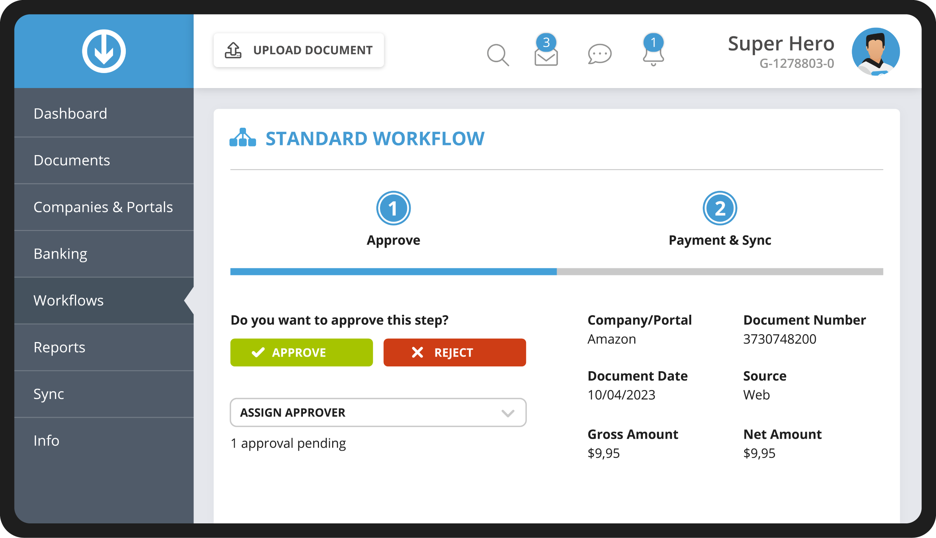Click the Gross Amount value $9,95
Image resolution: width=936 pixels, height=538 pixels.
tap(604, 453)
